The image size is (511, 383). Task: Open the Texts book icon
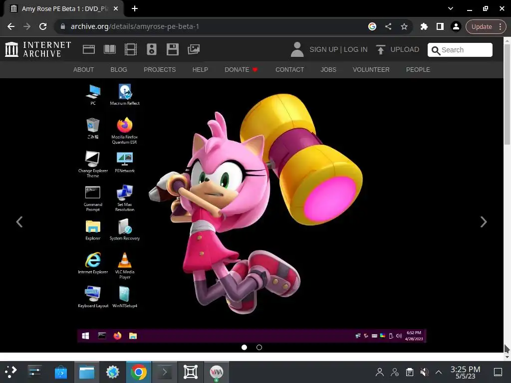tap(109, 49)
